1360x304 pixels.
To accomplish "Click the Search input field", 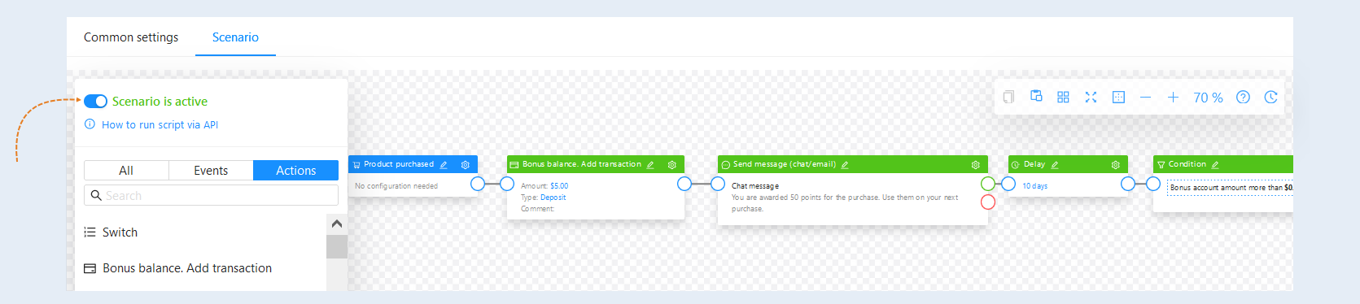I will (x=211, y=195).
